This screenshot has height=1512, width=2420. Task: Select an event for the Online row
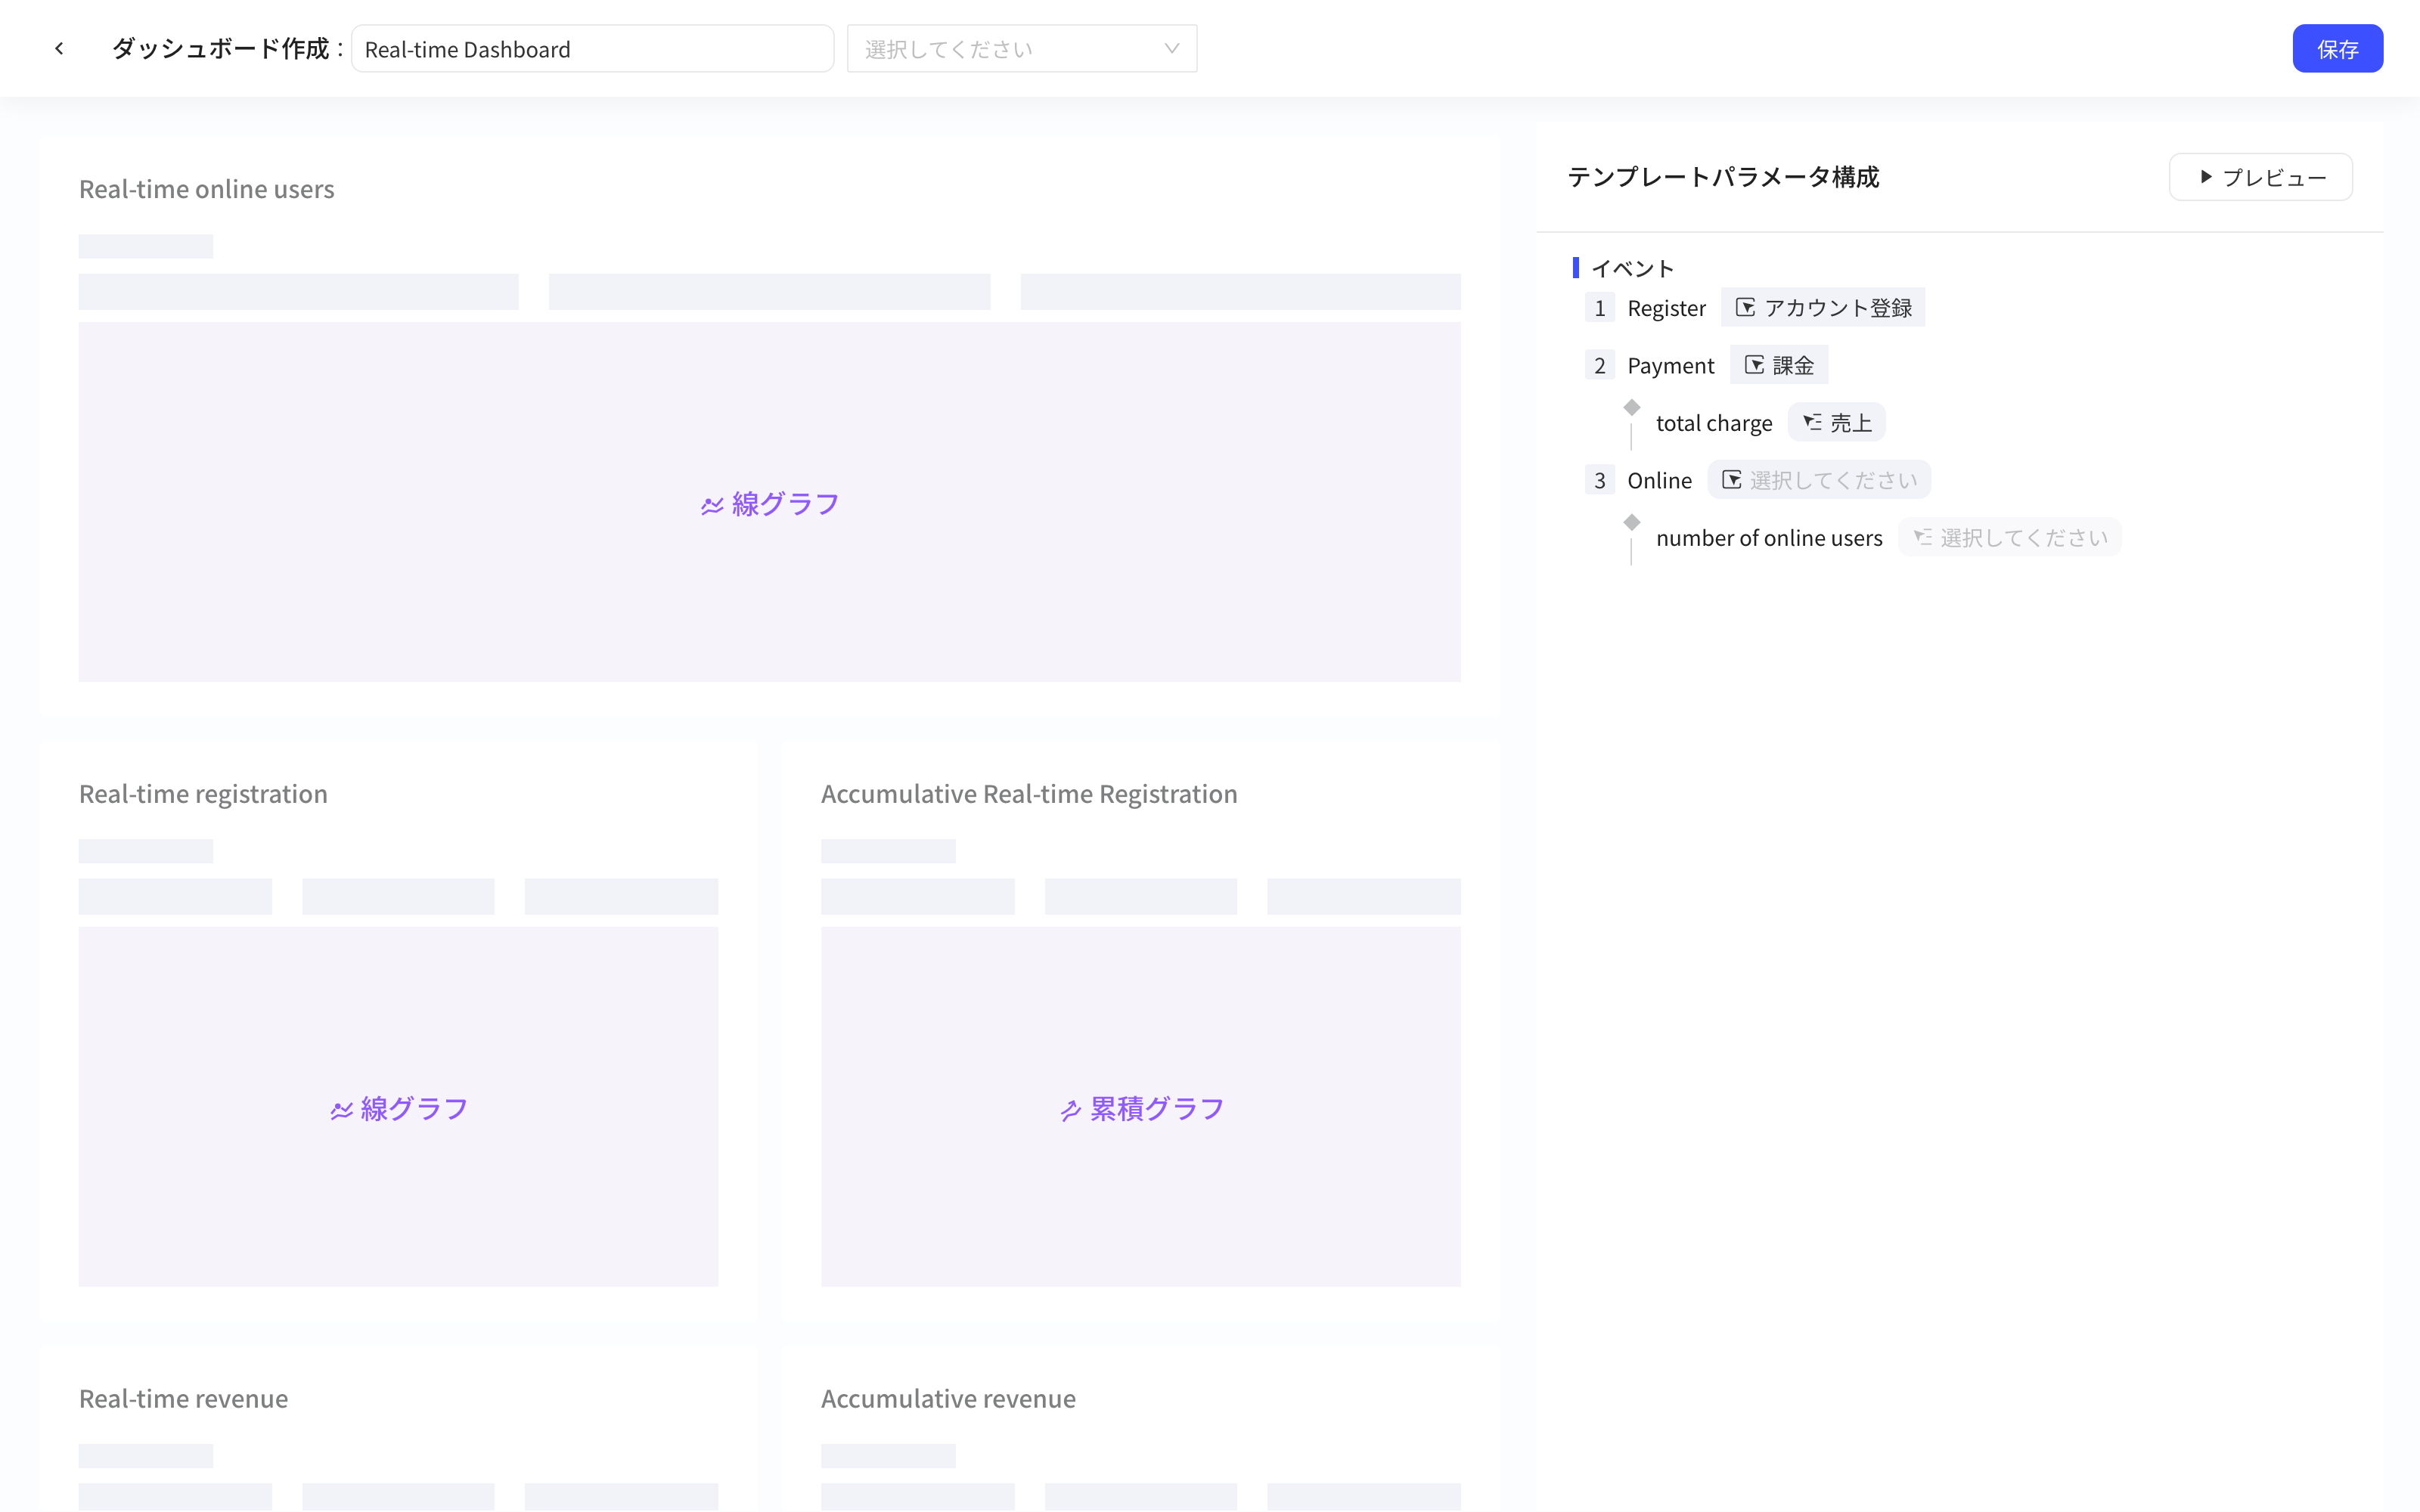(1819, 480)
